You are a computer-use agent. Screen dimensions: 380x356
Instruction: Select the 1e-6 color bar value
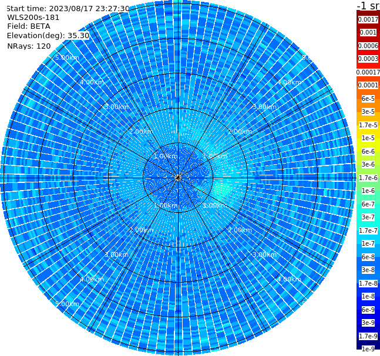click(x=368, y=191)
